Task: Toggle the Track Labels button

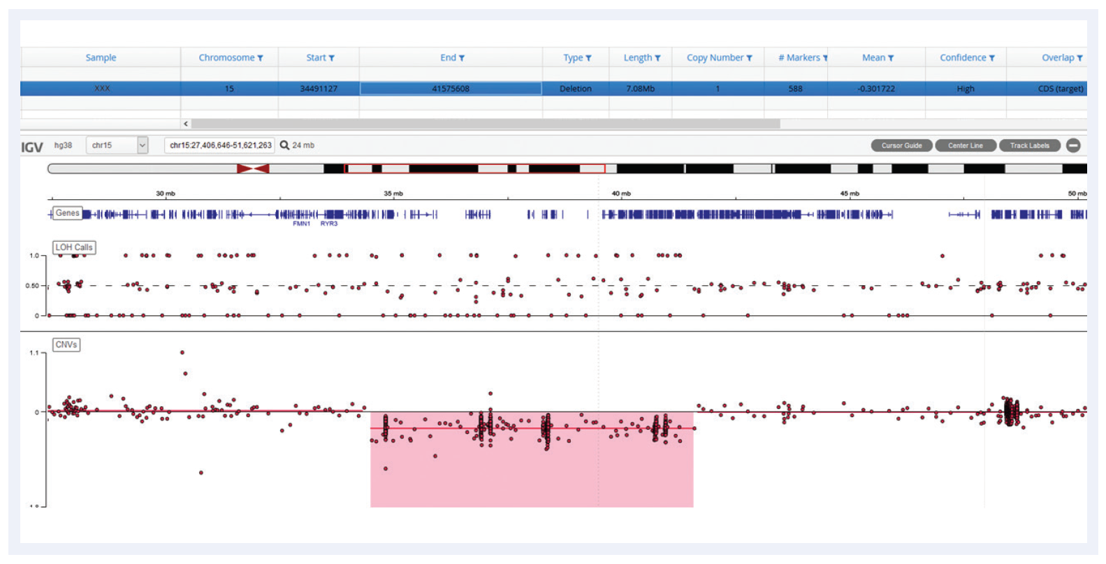Action: click(x=1030, y=145)
